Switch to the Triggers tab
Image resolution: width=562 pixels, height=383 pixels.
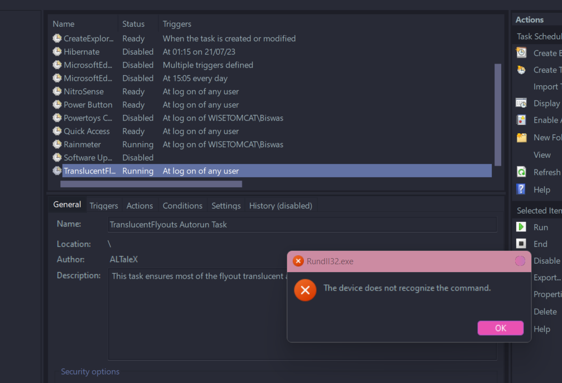(x=103, y=205)
